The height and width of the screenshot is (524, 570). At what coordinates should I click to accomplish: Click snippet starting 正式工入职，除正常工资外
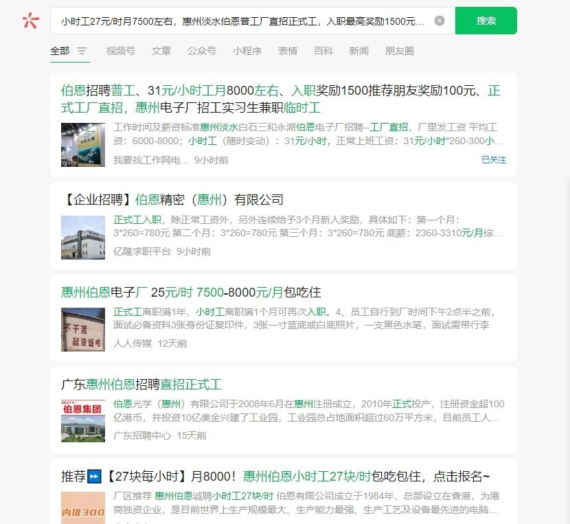point(307,226)
